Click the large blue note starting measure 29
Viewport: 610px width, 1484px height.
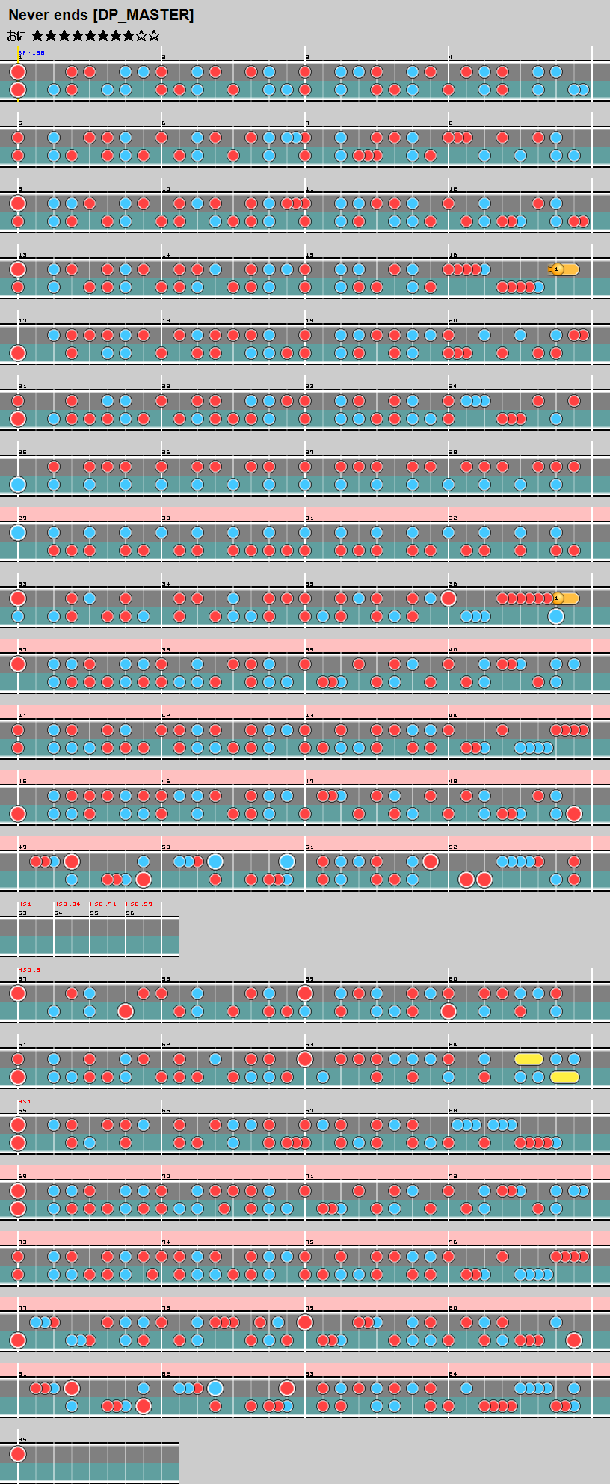click(x=18, y=533)
